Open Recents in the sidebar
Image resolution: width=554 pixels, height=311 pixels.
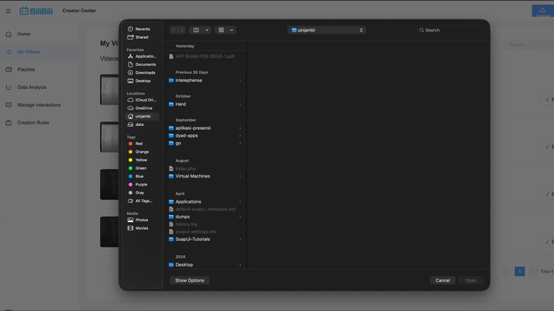click(x=142, y=29)
